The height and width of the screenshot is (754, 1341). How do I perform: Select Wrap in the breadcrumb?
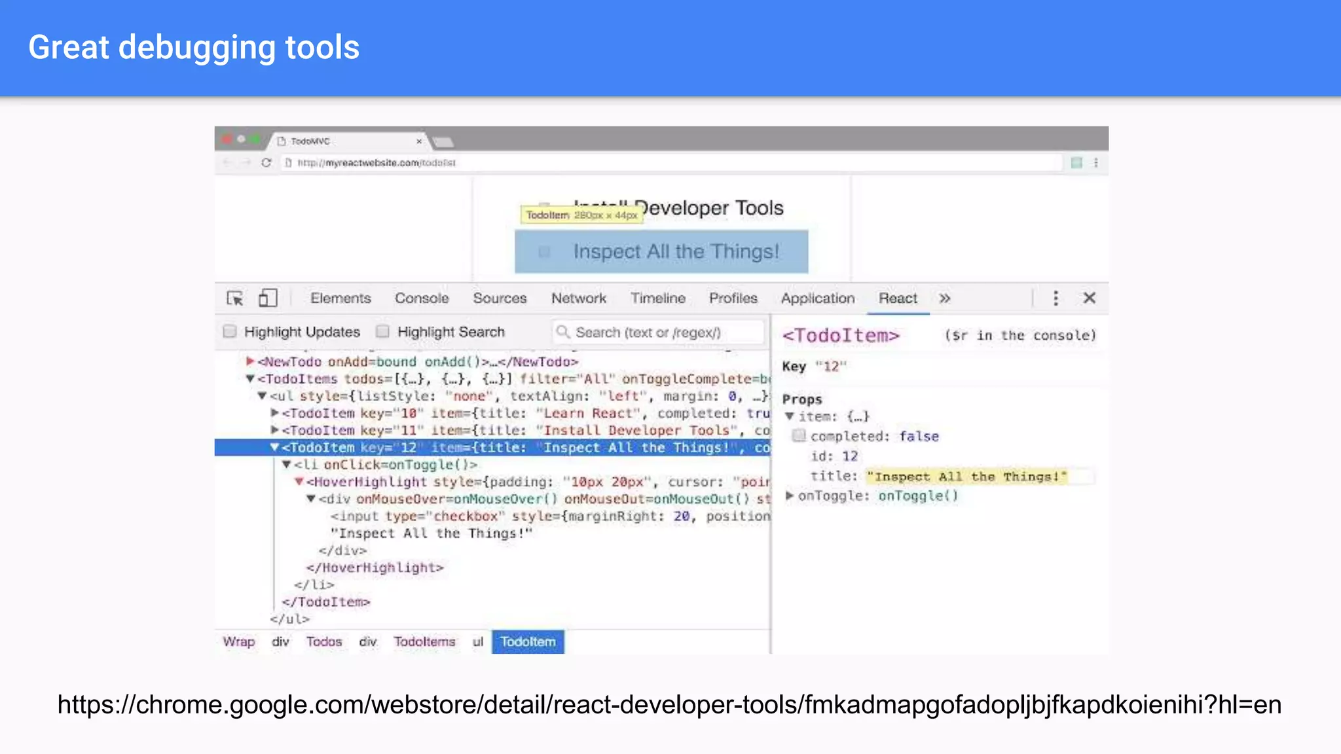238,641
